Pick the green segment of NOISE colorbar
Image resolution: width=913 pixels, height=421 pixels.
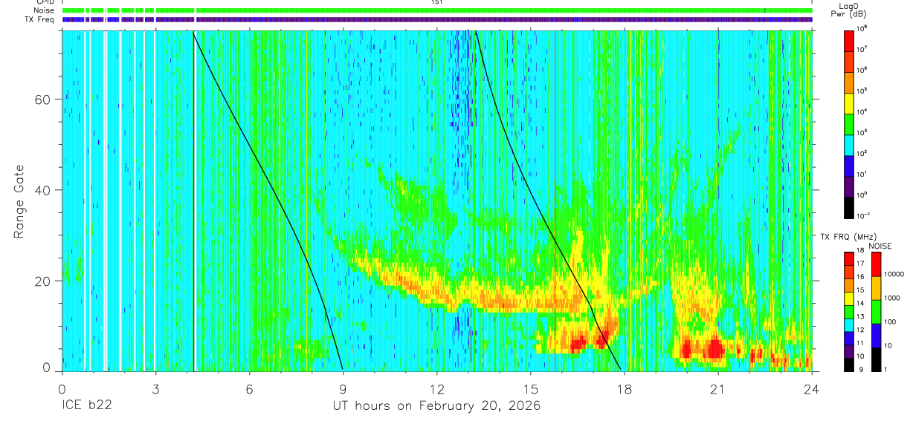876,311
